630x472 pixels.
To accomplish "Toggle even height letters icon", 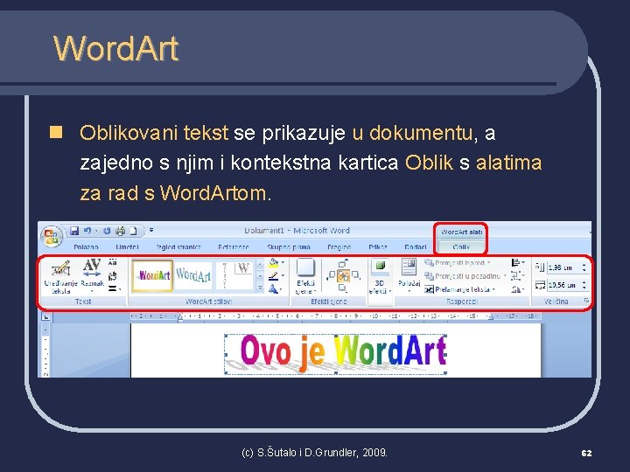I will pos(113,262).
